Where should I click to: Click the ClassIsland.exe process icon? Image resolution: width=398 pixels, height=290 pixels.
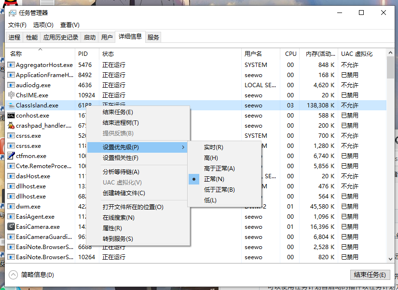pos(11,105)
